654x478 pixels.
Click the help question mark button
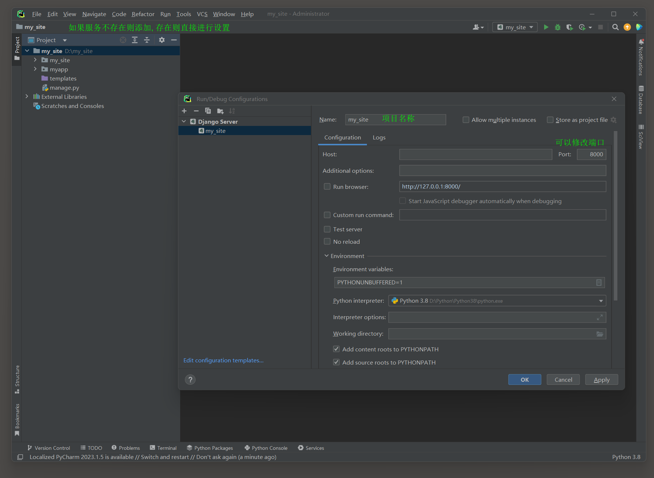pyautogui.click(x=190, y=380)
